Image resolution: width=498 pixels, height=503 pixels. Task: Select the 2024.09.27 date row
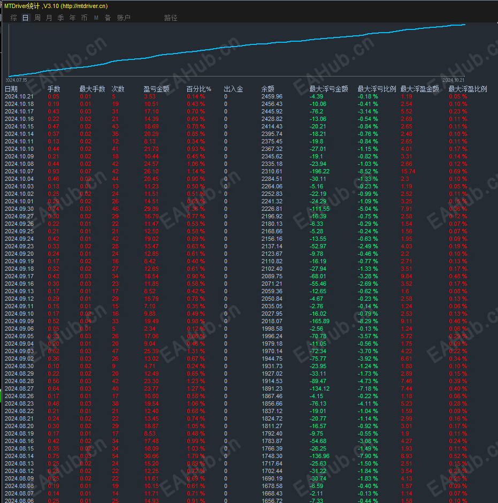tap(19, 216)
